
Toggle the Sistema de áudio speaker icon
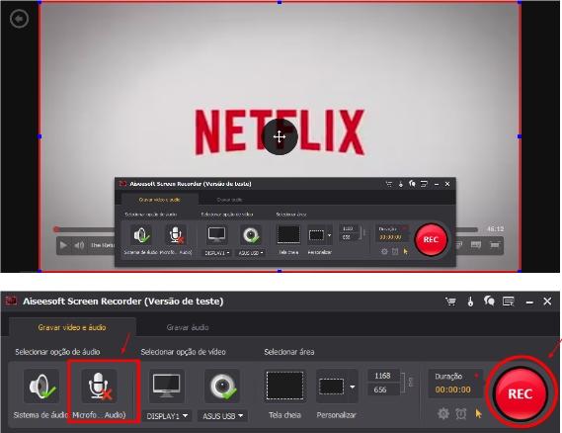click(x=41, y=387)
